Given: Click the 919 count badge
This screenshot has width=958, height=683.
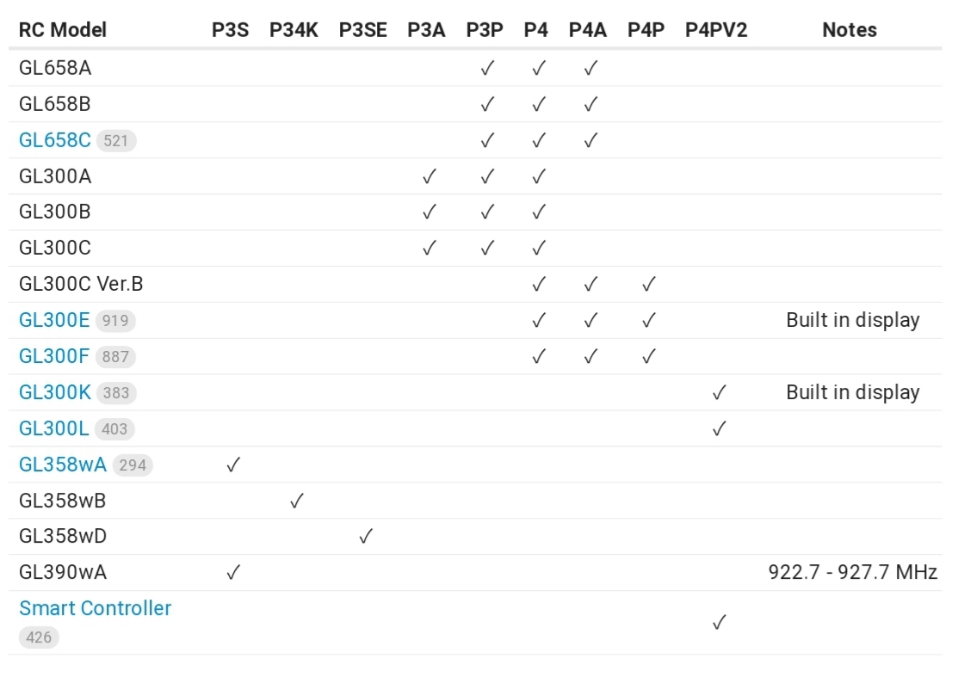Looking at the screenshot, I should 115,321.
